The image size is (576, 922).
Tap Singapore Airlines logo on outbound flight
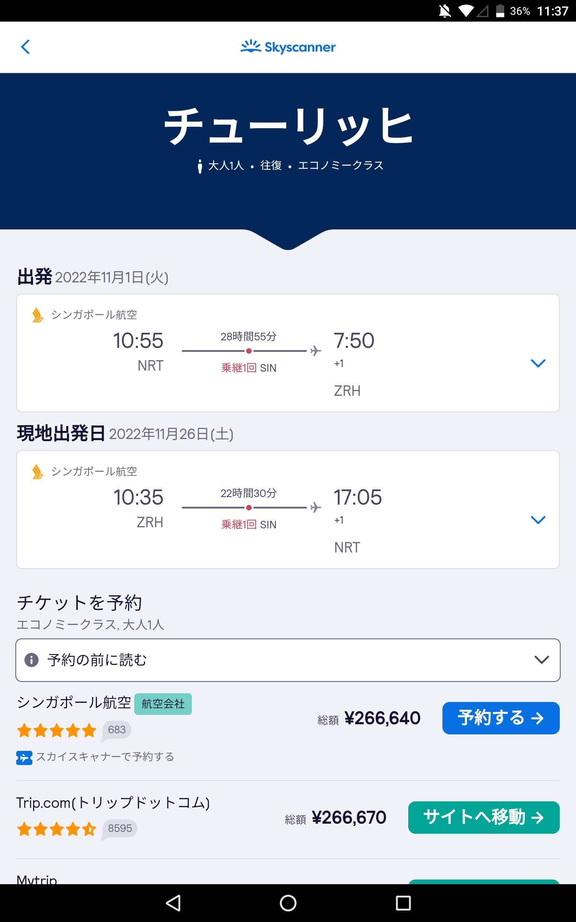[x=37, y=315]
